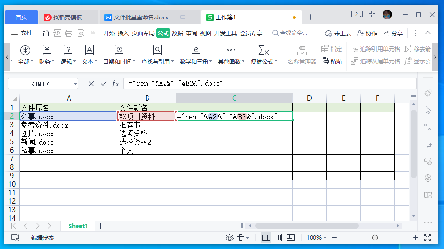444x249 pixels.
Task: Go to the last sheet navigation arrow
Action: (x=50, y=226)
